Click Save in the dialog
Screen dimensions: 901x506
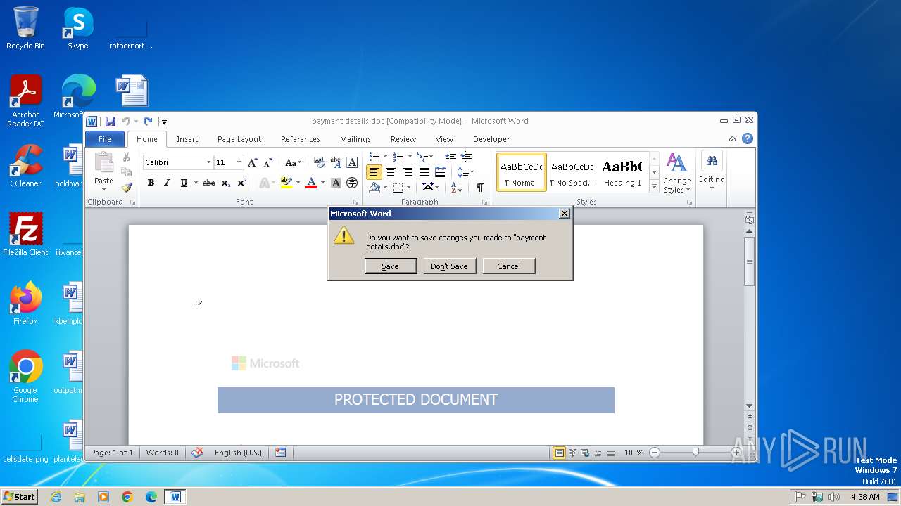pos(391,266)
